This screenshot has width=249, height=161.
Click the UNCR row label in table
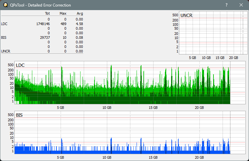(x=5, y=51)
